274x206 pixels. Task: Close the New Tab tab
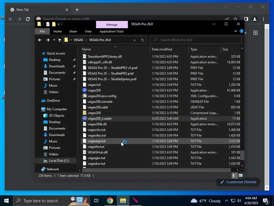click(x=67, y=10)
